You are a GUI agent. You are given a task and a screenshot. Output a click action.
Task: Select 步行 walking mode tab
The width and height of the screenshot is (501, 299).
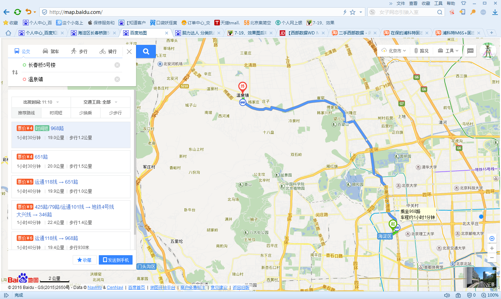coord(79,51)
